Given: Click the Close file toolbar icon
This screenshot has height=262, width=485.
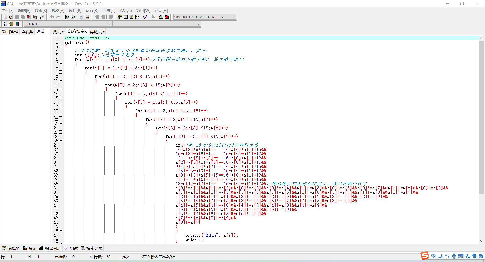Looking at the screenshot, I should [29, 17].
